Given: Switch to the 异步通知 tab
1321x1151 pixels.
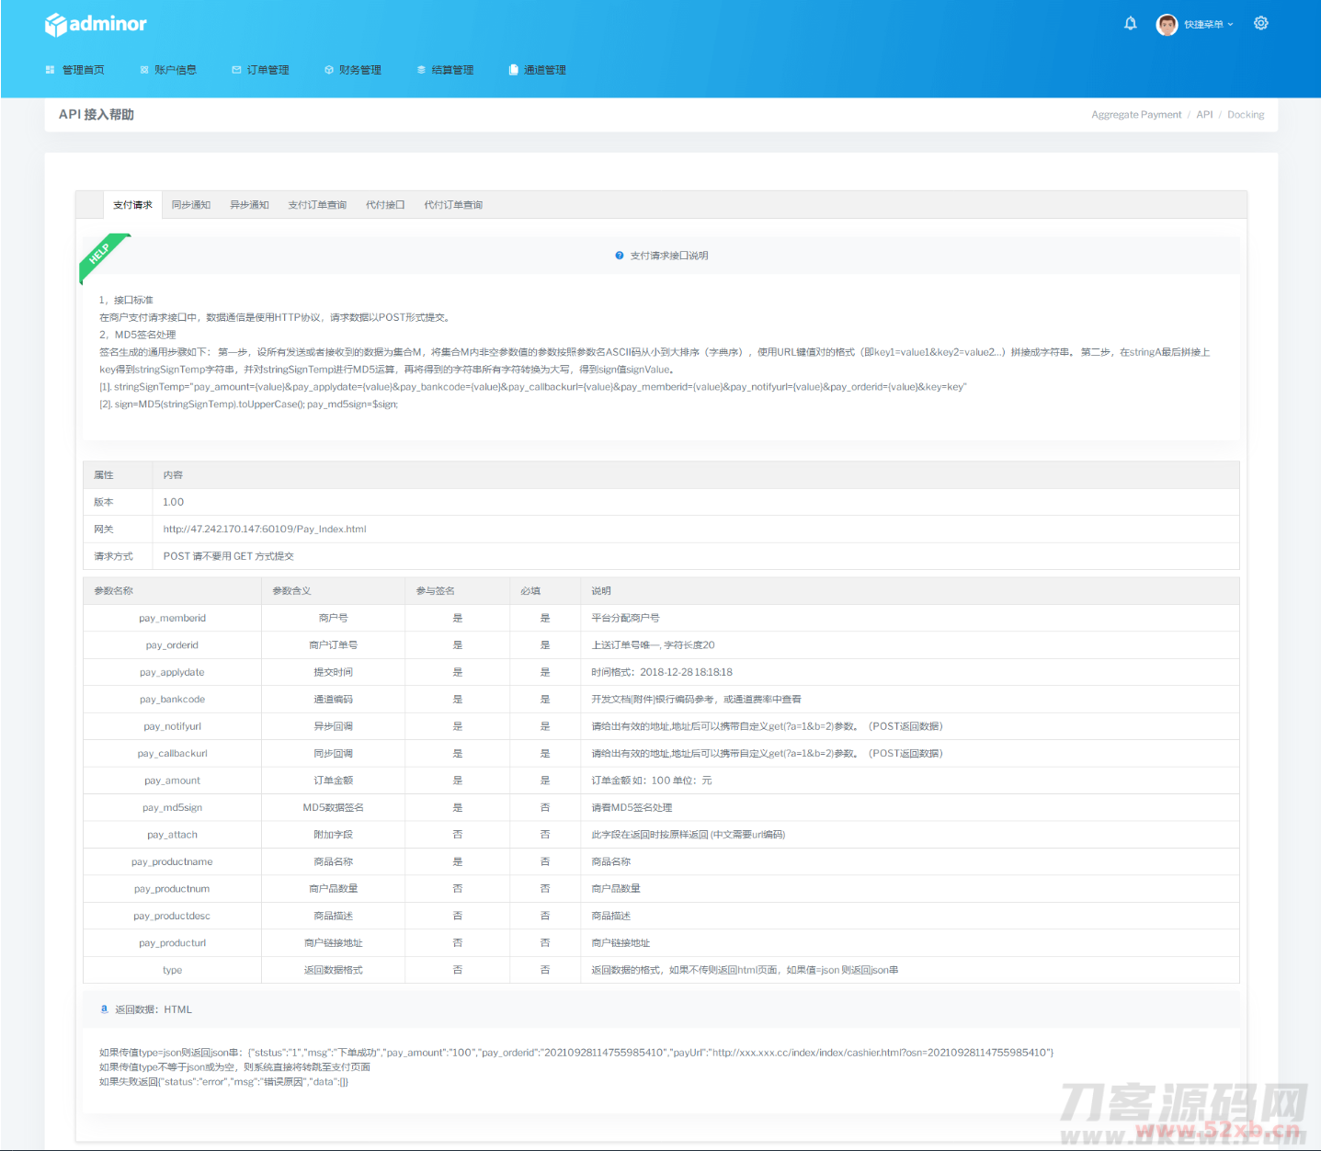Looking at the screenshot, I should coord(249,205).
